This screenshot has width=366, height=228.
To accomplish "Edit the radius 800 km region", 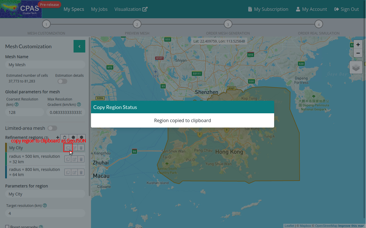I will tap(74, 172).
